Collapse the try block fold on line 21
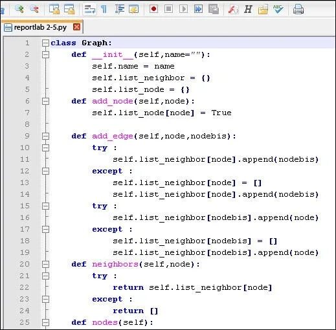 pyautogui.click(x=45, y=276)
